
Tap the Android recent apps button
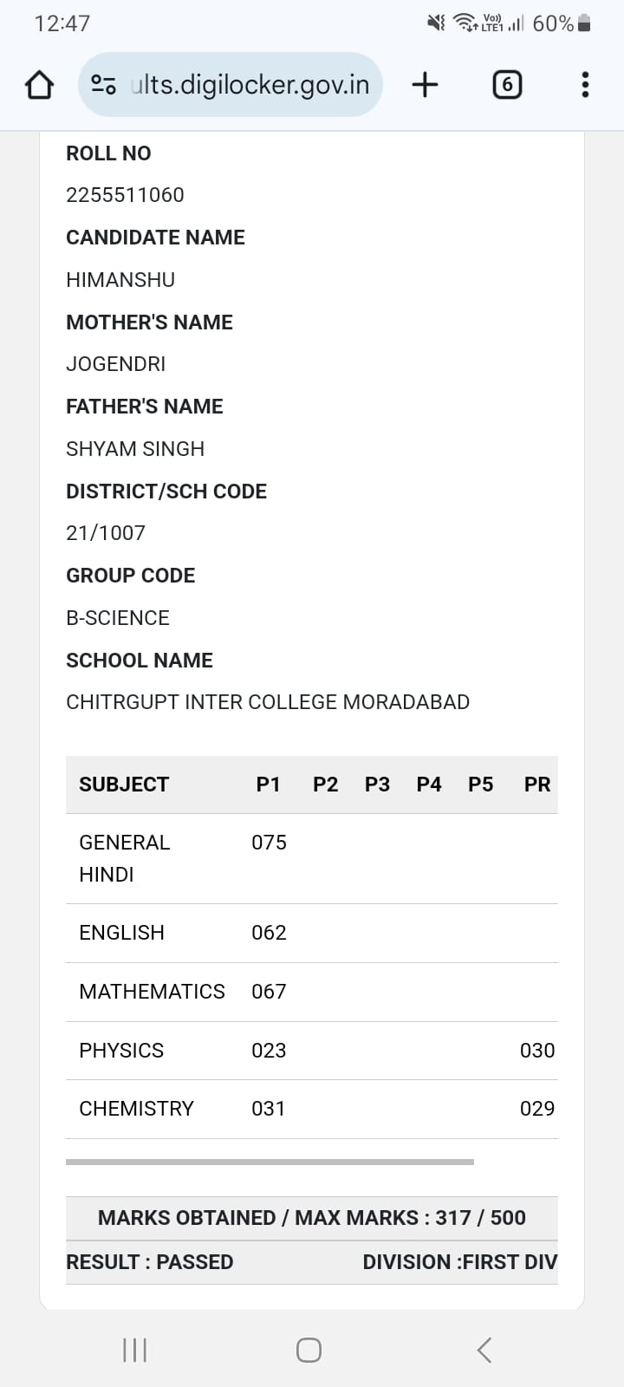click(x=135, y=1350)
